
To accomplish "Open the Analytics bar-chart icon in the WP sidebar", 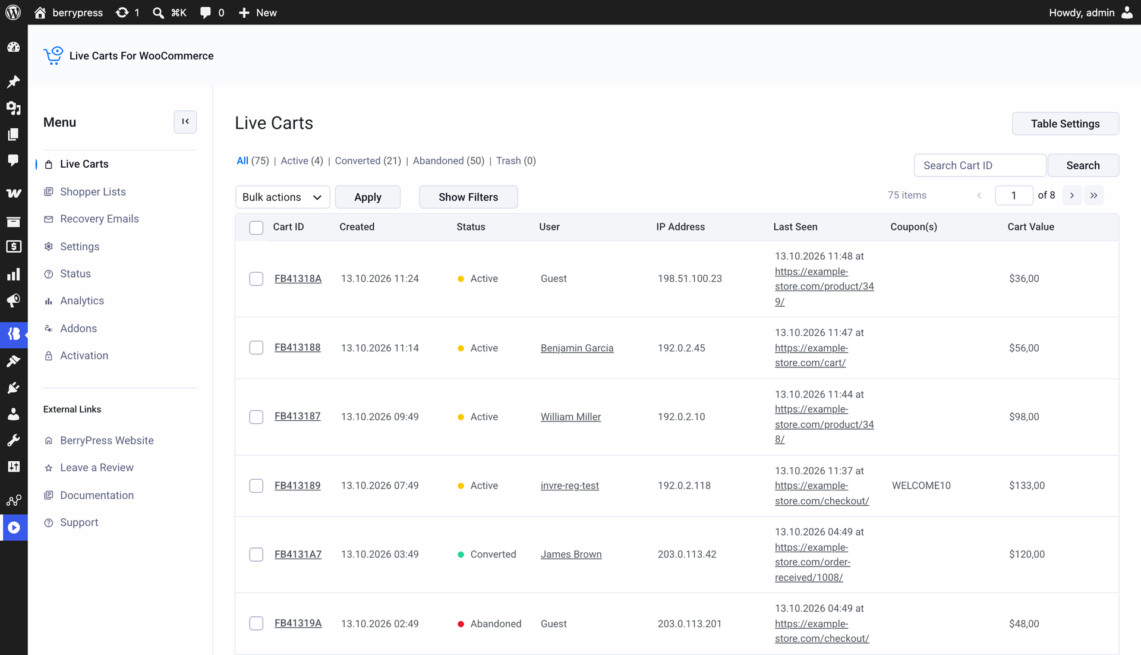I will pos(14,274).
